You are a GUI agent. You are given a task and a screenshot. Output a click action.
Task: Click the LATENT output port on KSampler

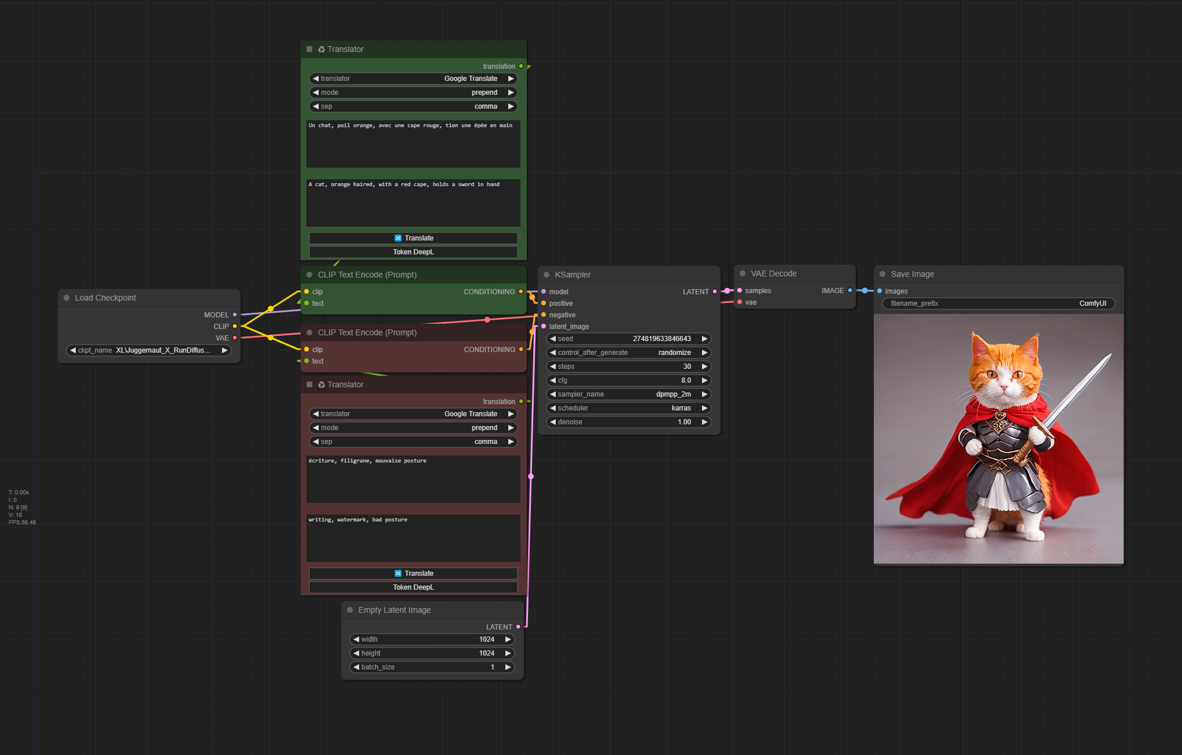point(715,291)
